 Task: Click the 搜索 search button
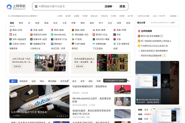tap(122, 6)
